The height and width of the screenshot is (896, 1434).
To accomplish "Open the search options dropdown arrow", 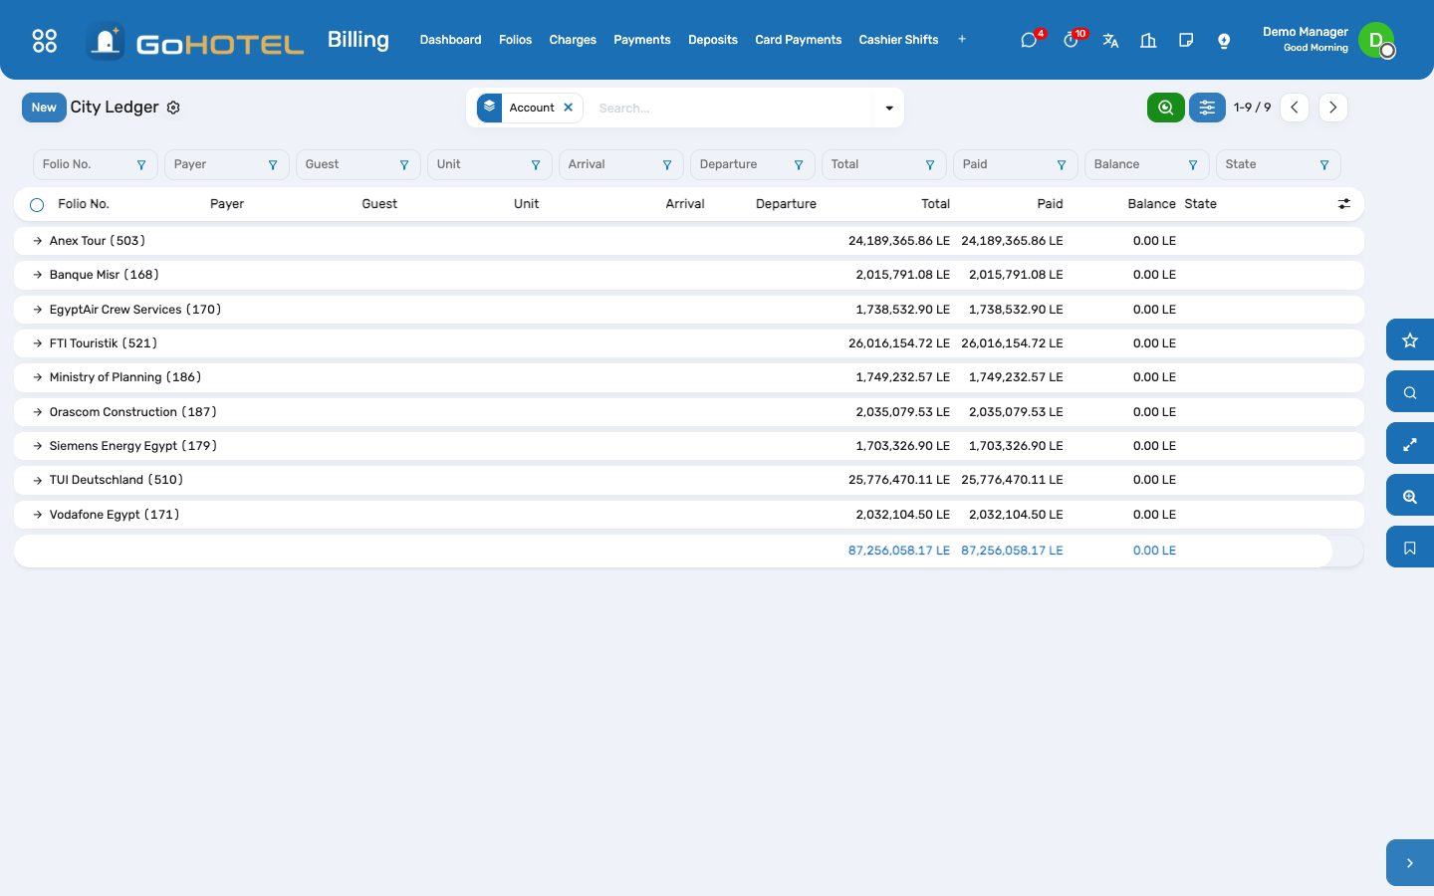I will click(889, 108).
